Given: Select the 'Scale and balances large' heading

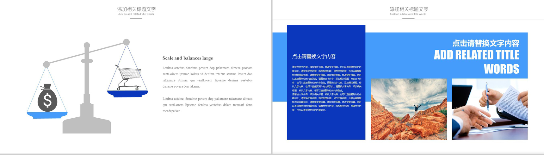Looking at the screenshot, I should click(x=188, y=58).
